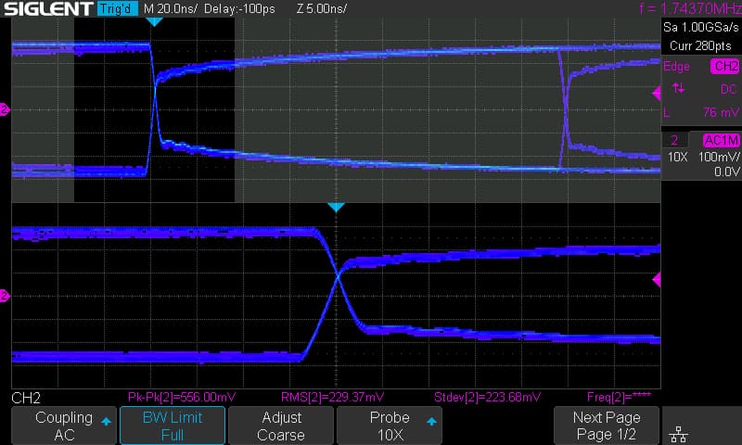This screenshot has width=742, height=445.
Task: Go to Next Page of CH2 menu
Action: point(606,426)
